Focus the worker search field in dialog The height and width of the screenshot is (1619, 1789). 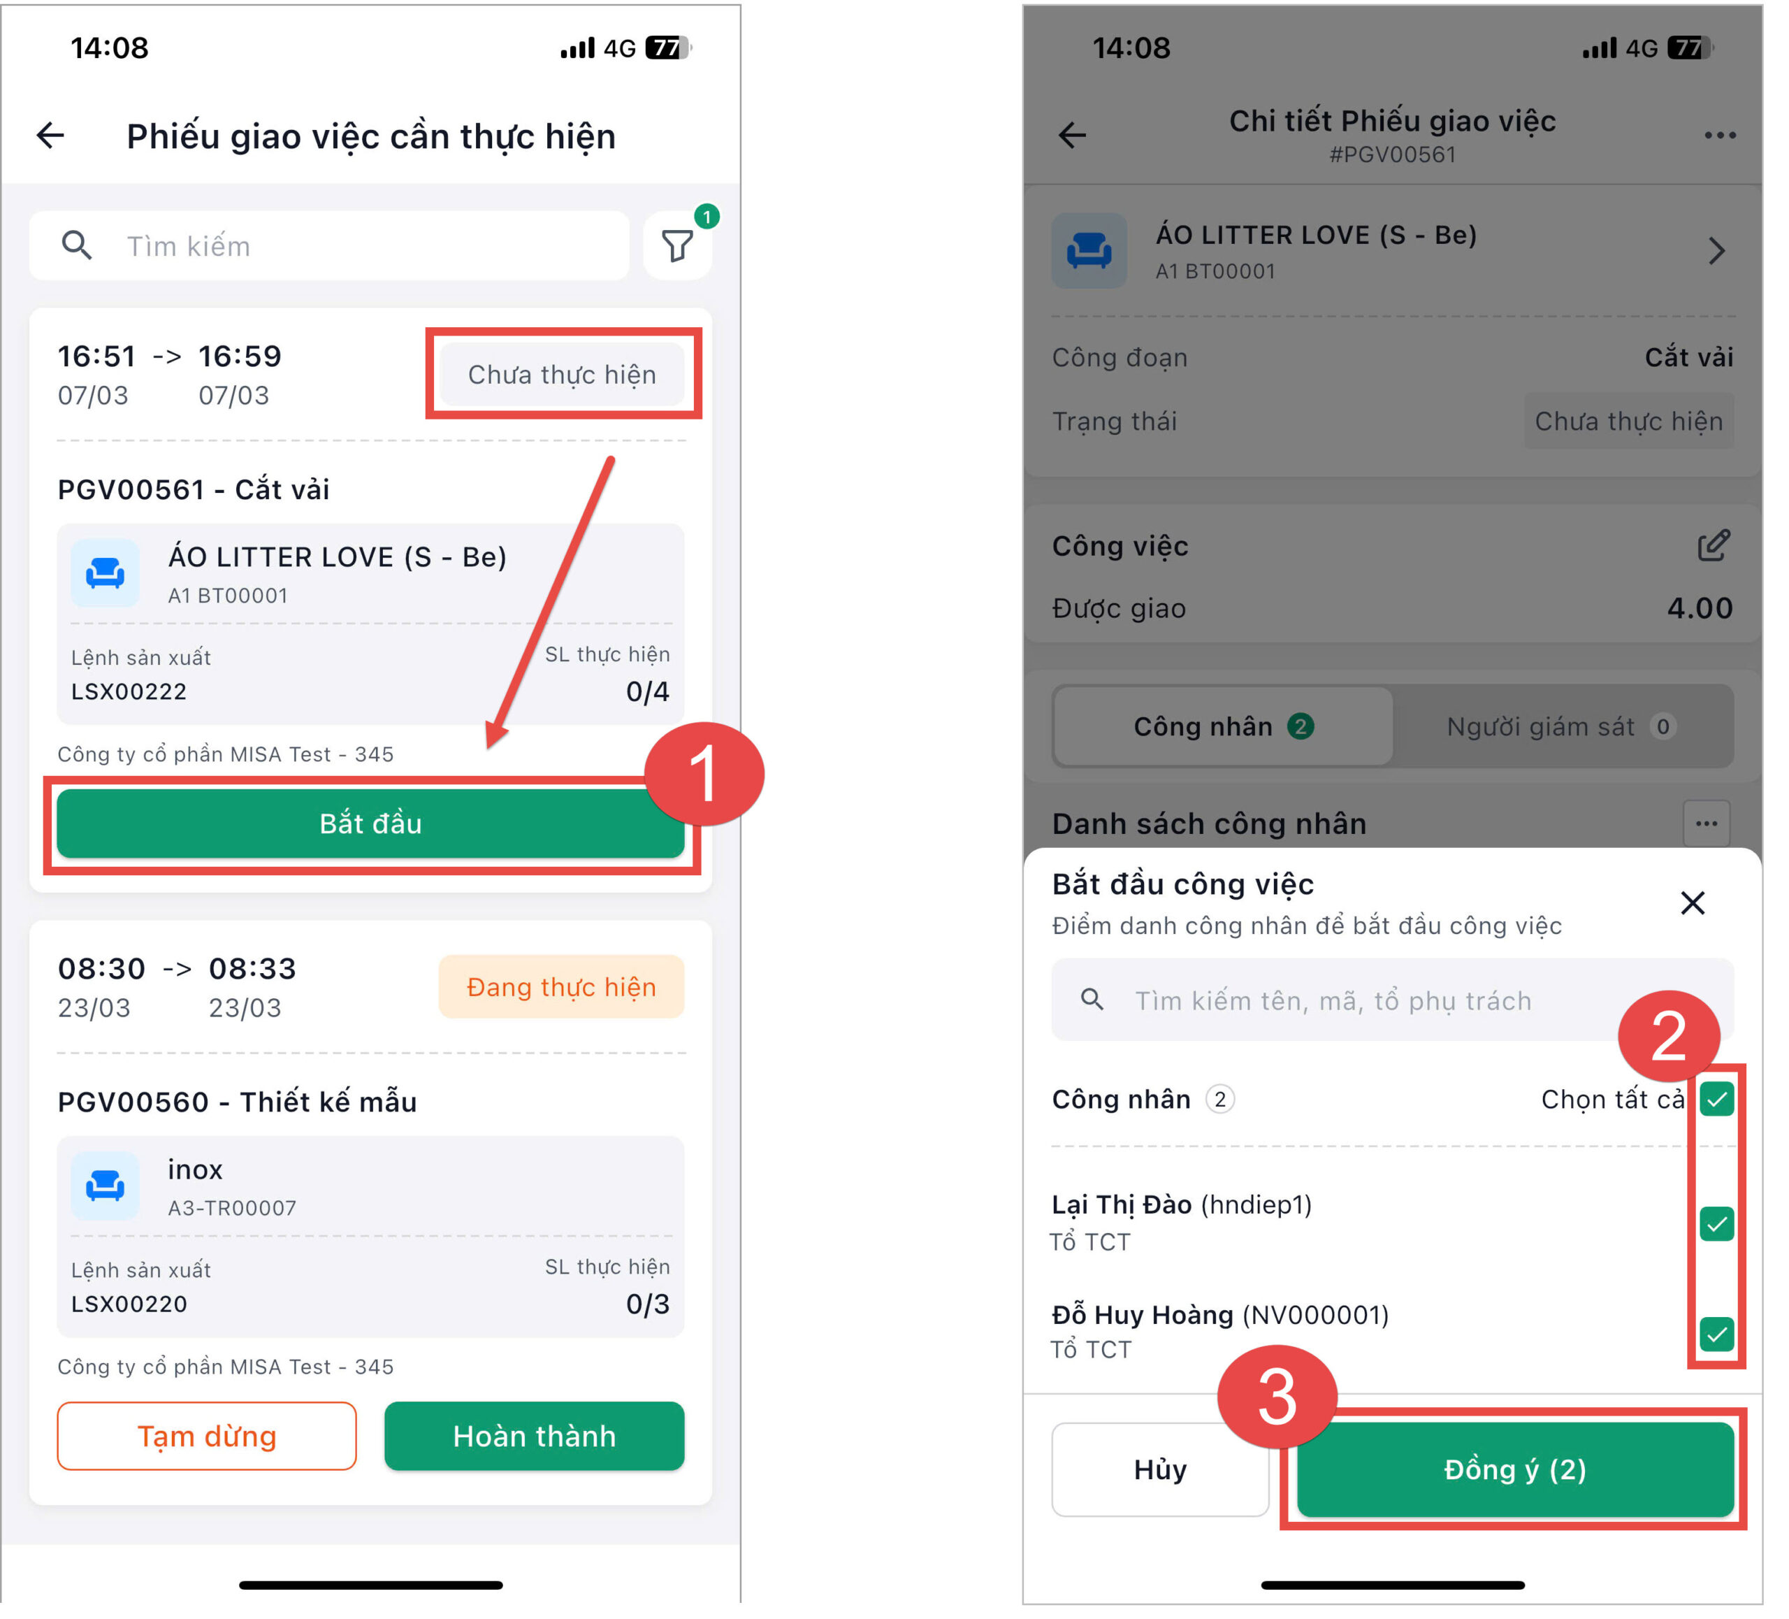click(1392, 1000)
